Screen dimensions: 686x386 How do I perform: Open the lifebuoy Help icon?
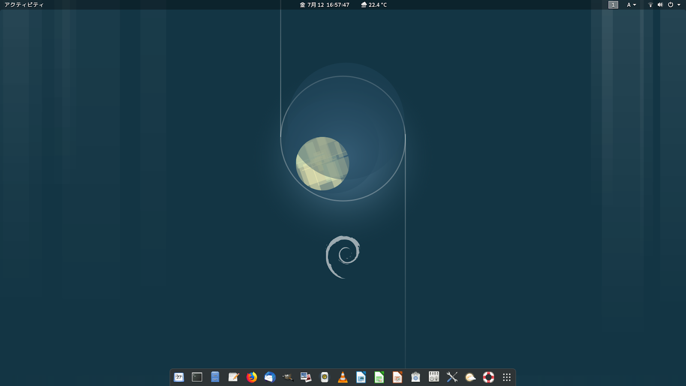pyautogui.click(x=488, y=377)
